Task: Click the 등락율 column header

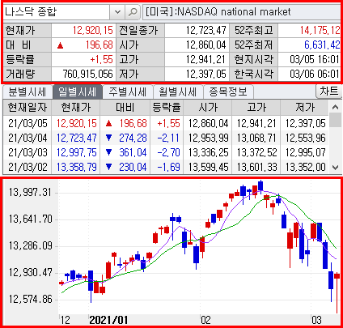Action: click(167, 108)
